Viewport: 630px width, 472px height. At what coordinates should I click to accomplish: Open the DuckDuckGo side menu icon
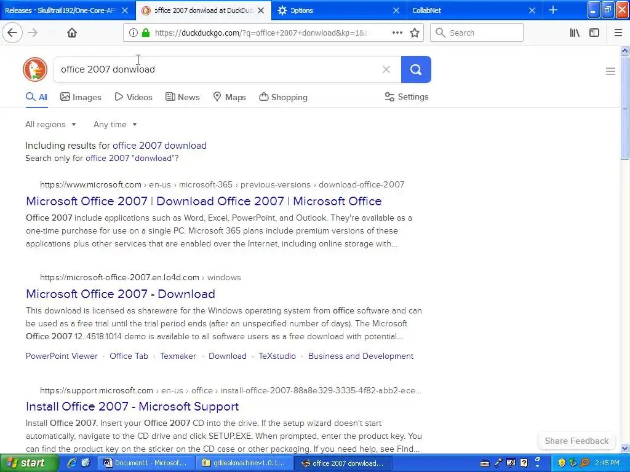[x=610, y=71]
